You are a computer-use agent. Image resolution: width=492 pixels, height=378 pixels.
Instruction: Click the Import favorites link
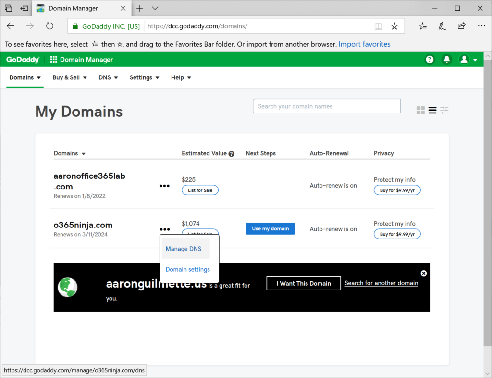(x=364, y=44)
